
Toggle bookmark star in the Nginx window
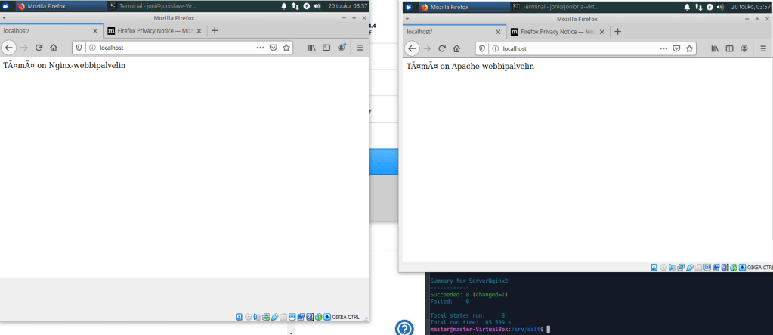286,48
